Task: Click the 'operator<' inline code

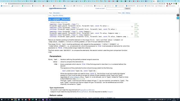Action: (67, 50)
